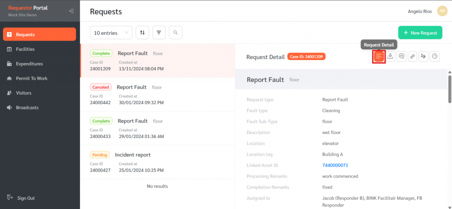Open Broadcasts from the sidebar
Image resolution: width=452 pixels, height=209 pixels.
click(27, 108)
